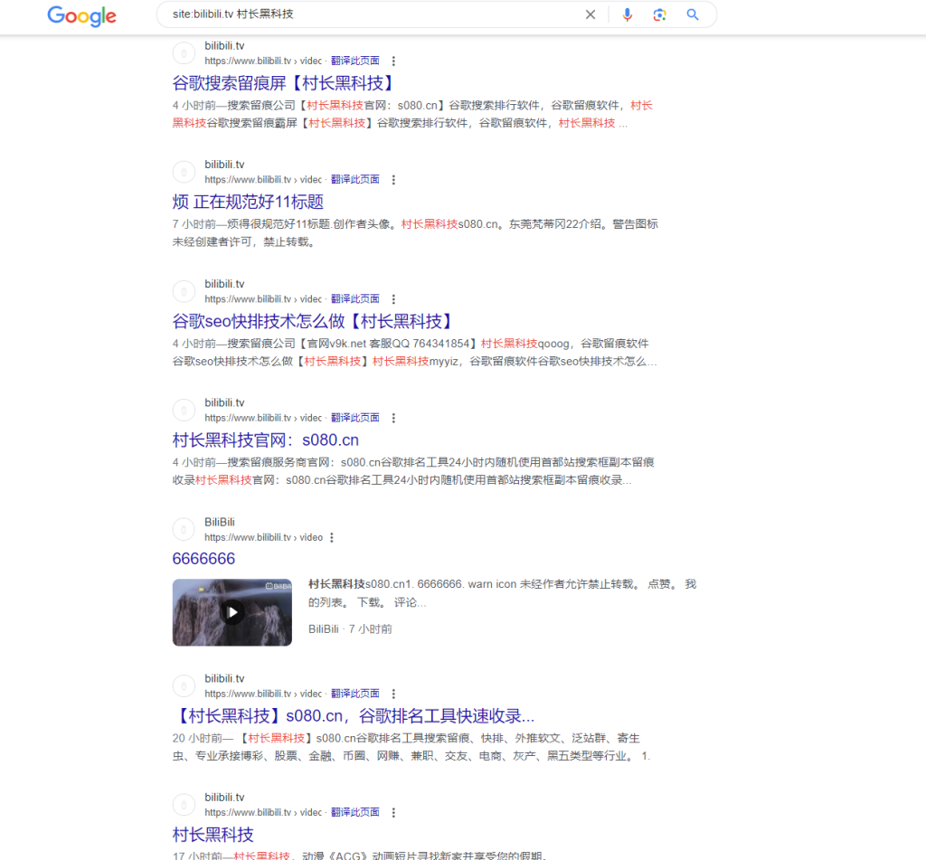Open the three-dot menu beside 村长黑科技官网 result
926x860 pixels.
coord(393,418)
